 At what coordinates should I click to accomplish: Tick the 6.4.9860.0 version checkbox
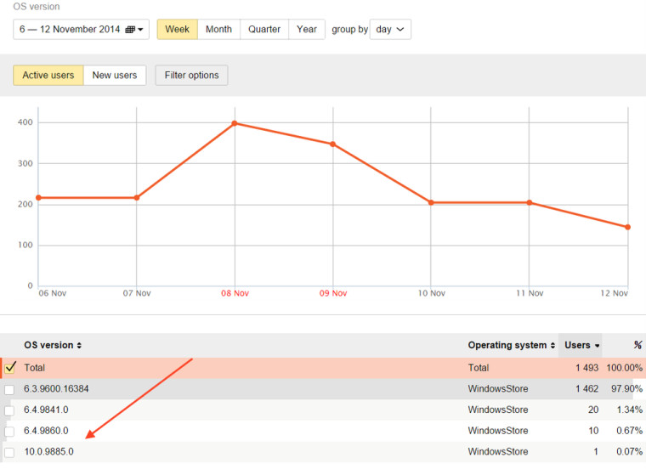9,432
